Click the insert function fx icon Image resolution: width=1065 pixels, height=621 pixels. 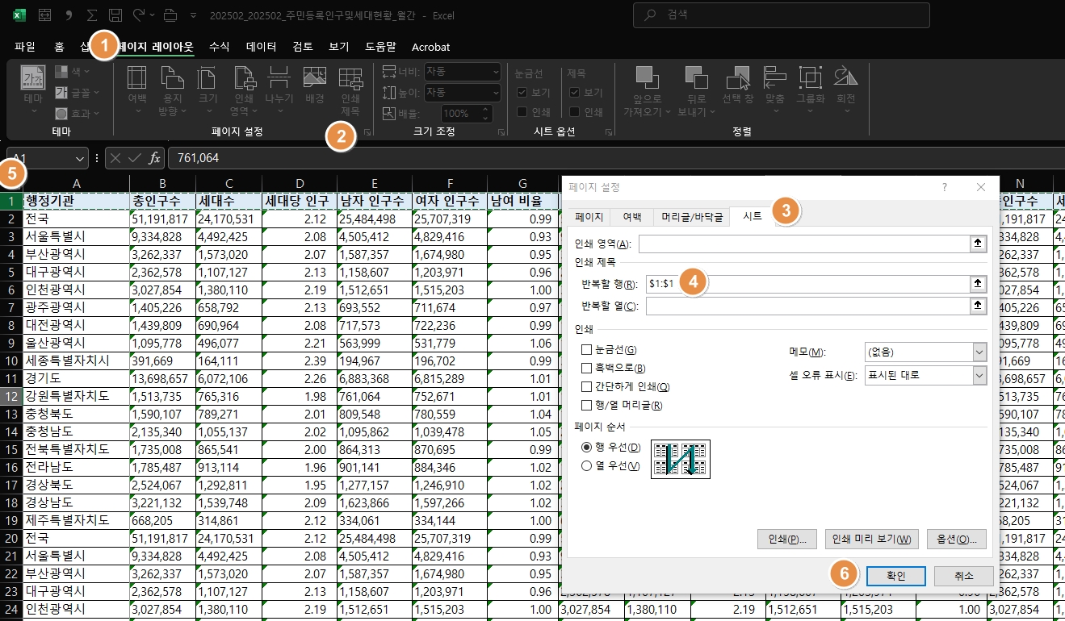tap(154, 158)
